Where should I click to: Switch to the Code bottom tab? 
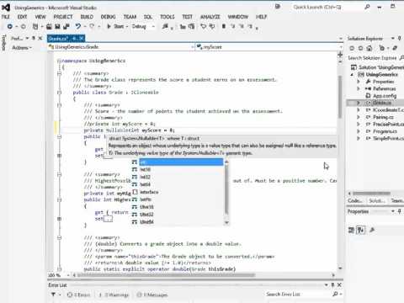(x=354, y=200)
